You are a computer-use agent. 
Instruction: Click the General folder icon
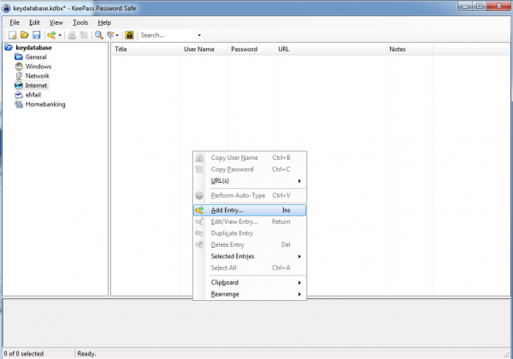[x=19, y=57]
